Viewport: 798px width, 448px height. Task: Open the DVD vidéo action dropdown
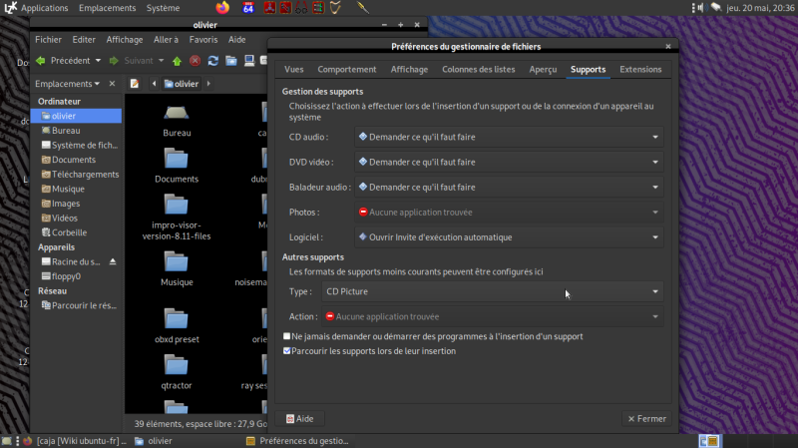tap(509, 162)
